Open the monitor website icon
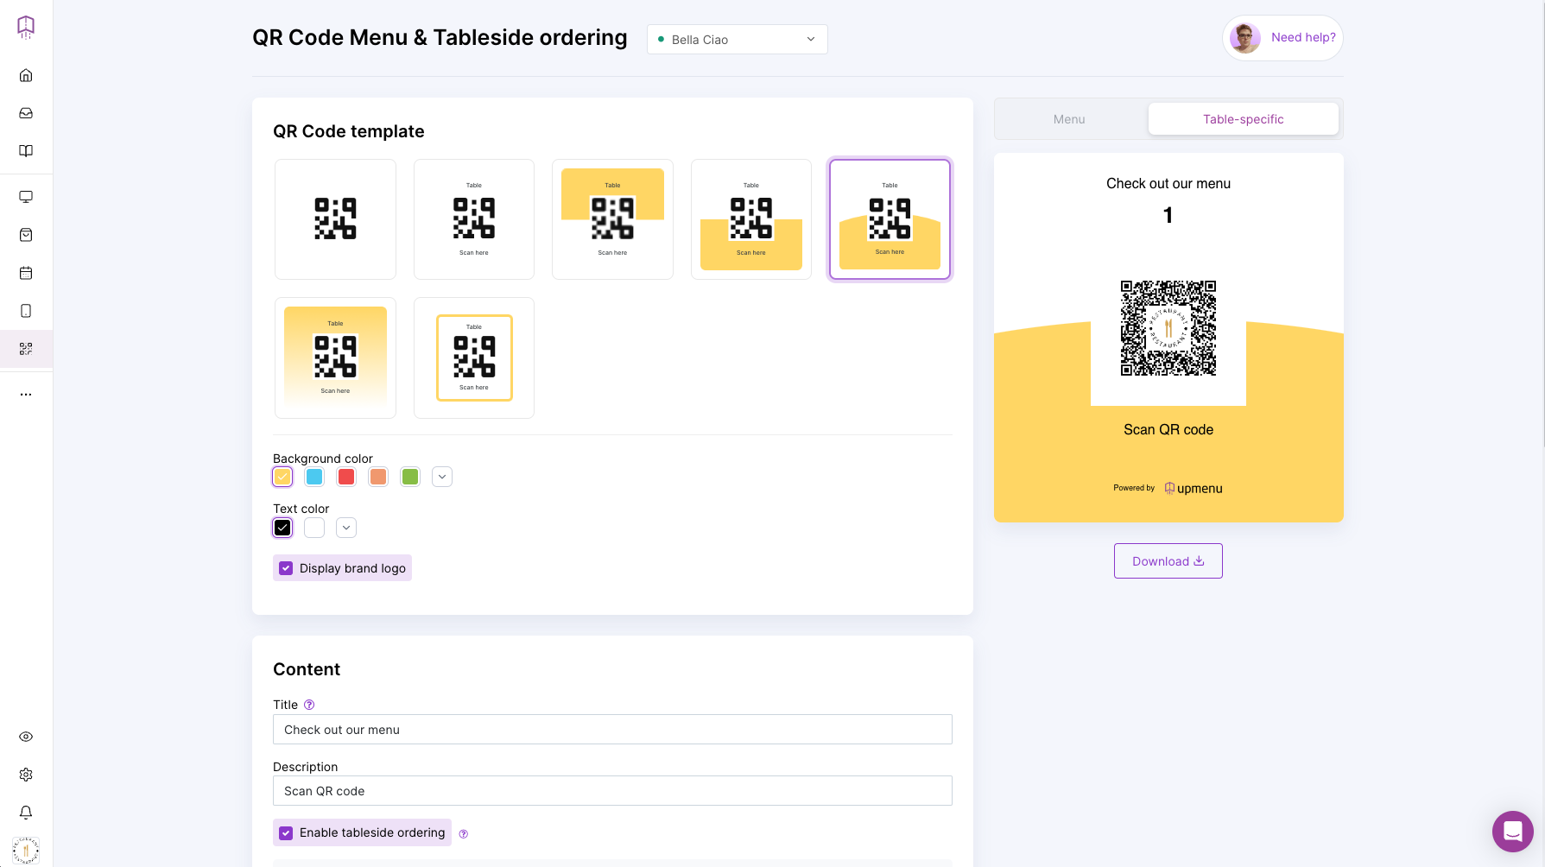 [26, 197]
